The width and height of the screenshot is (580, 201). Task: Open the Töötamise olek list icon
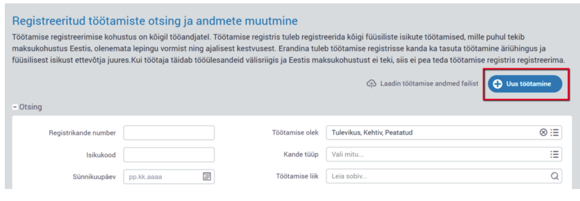click(x=555, y=133)
